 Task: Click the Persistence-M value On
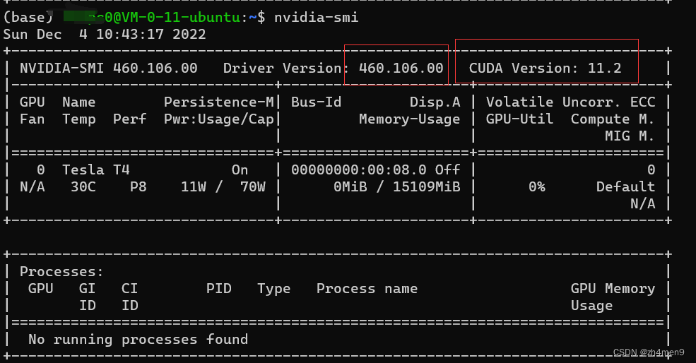240,170
